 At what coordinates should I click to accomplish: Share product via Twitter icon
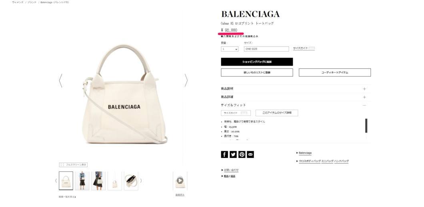click(233, 154)
